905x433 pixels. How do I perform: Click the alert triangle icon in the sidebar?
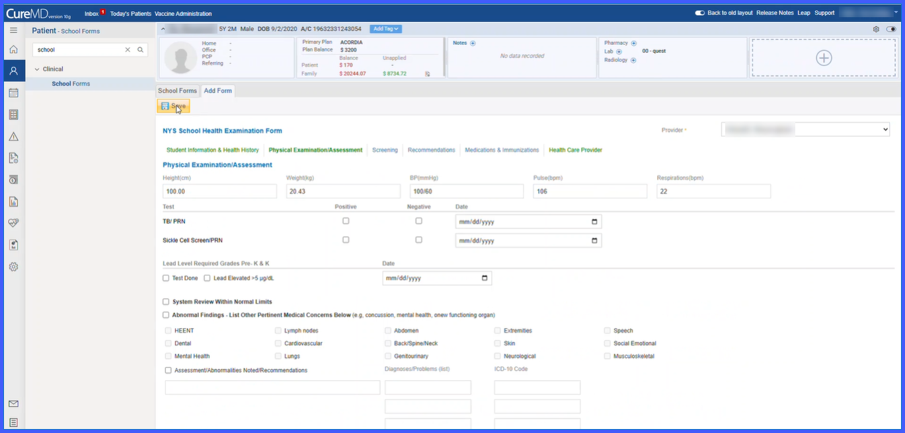click(x=13, y=137)
